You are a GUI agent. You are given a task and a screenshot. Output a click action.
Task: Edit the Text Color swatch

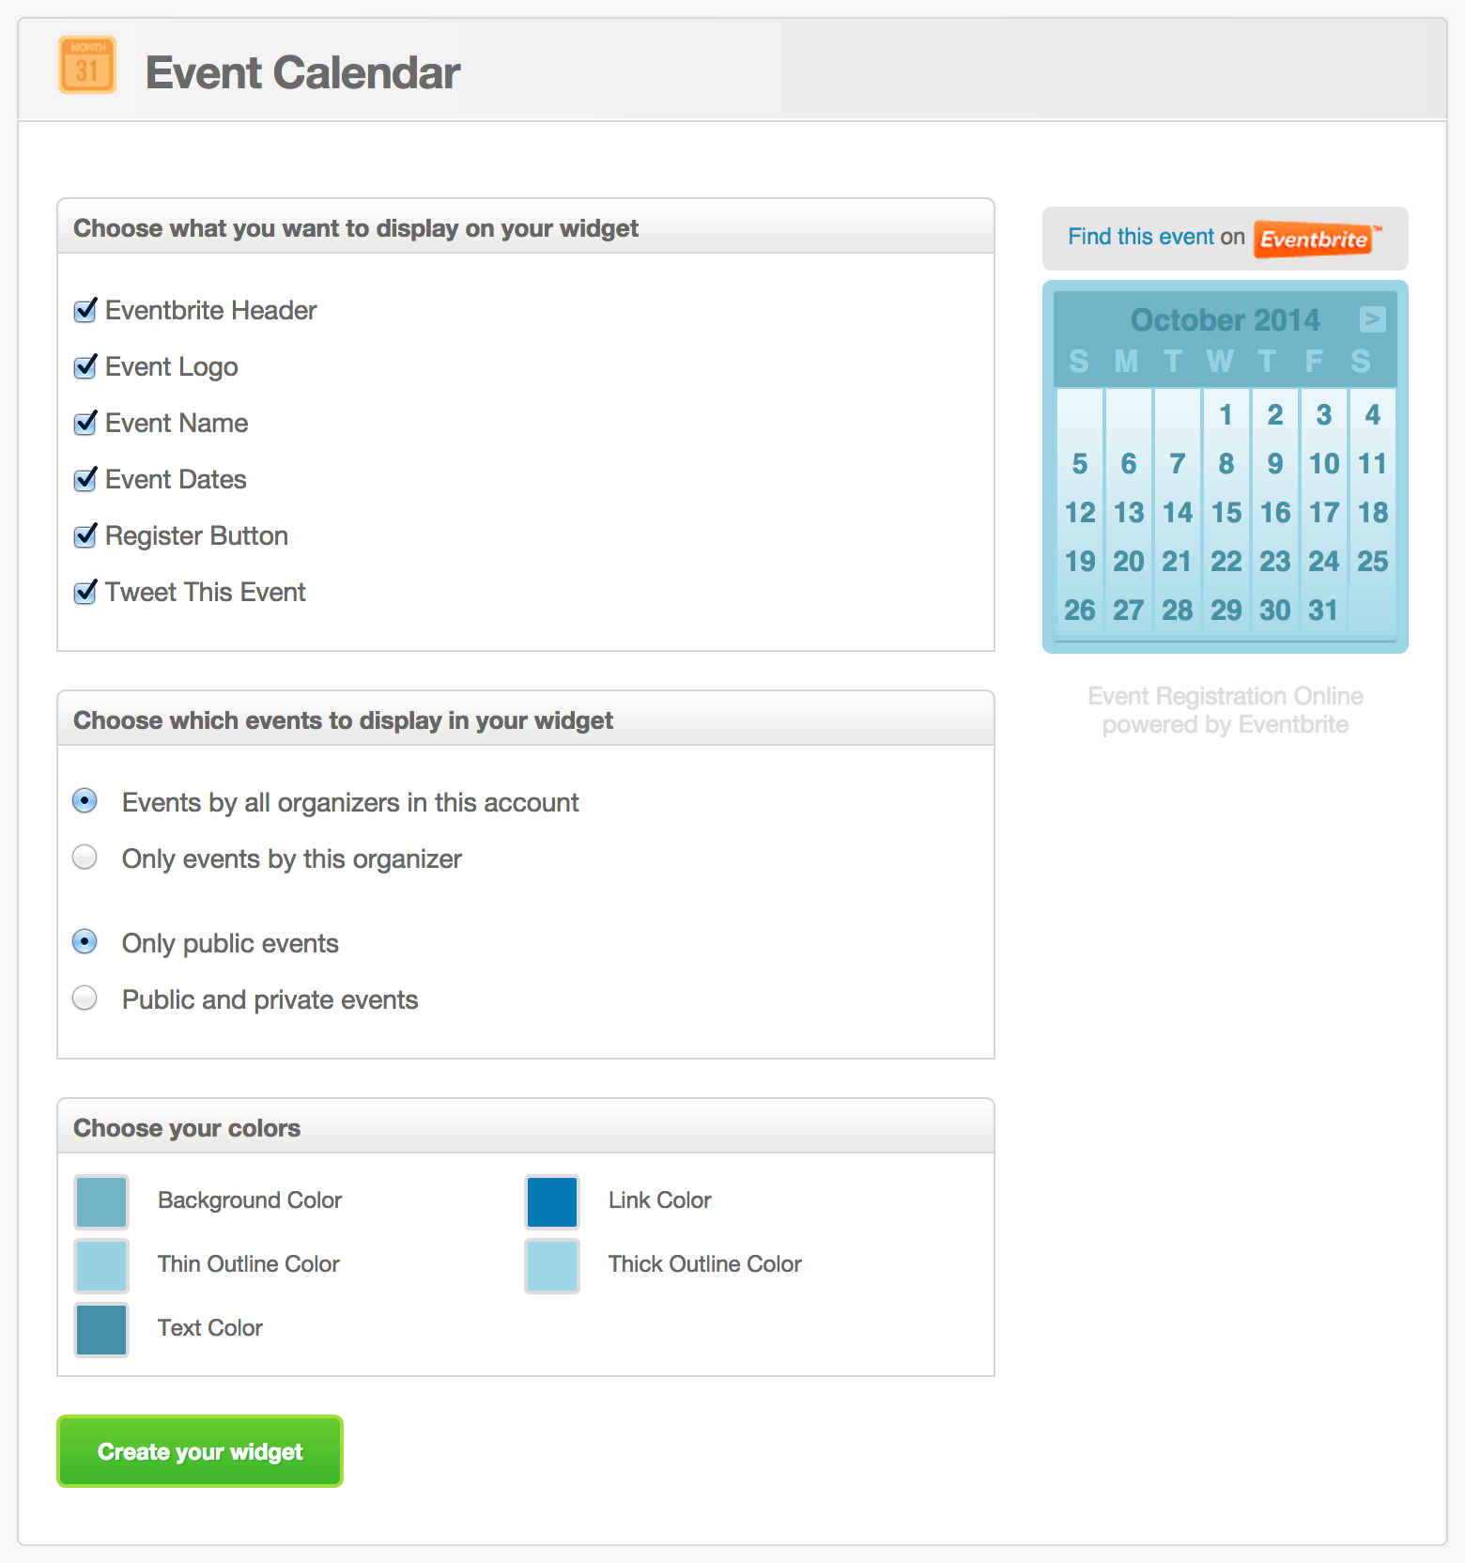pos(101,1329)
